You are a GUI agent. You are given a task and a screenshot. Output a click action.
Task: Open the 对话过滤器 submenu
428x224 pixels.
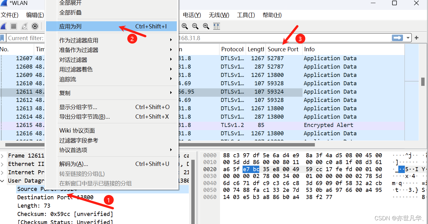[x=112, y=60]
